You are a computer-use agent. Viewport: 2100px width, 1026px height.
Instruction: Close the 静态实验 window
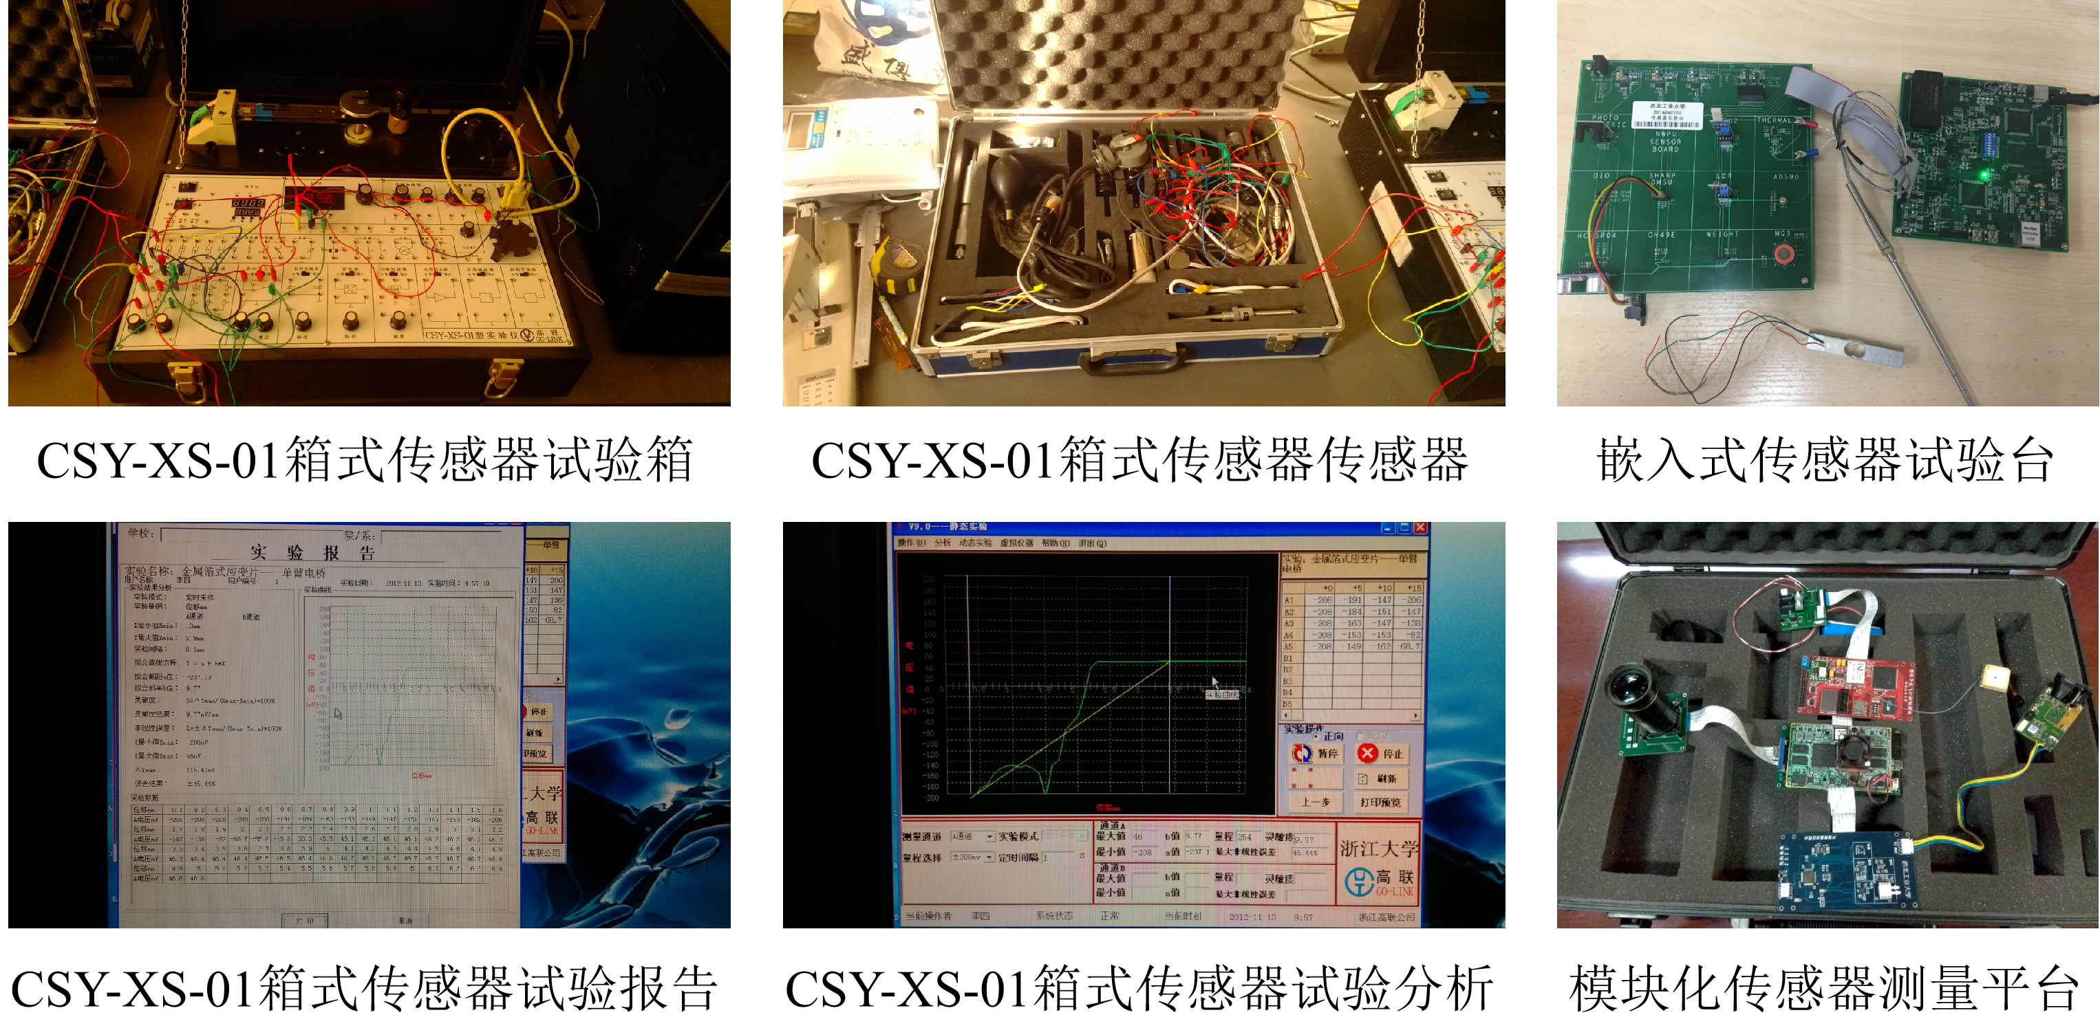(x=1420, y=528)
